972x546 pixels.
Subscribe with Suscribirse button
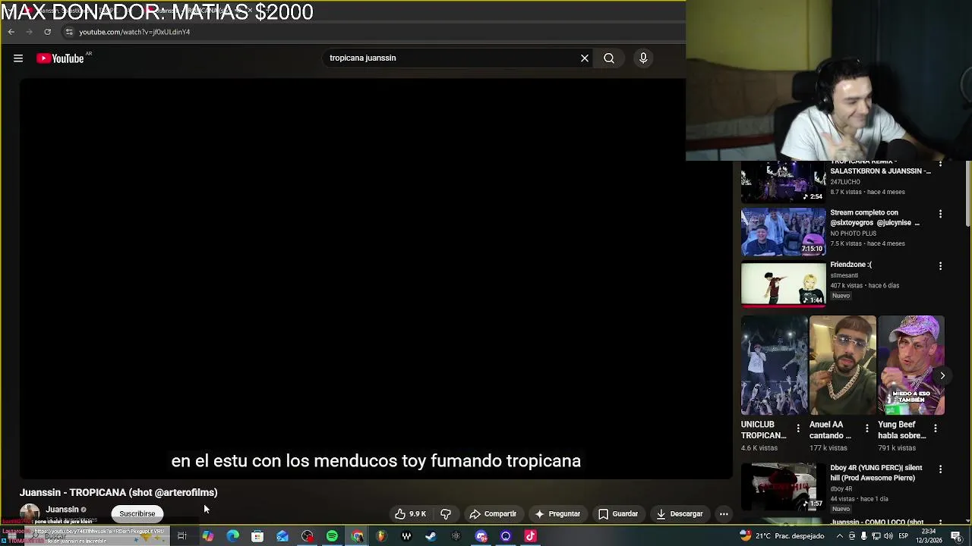[x=137, y=514]
